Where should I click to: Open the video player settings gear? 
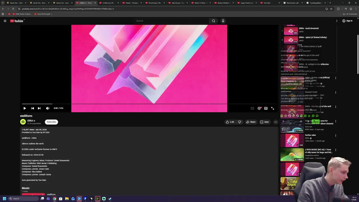(259, 108)
